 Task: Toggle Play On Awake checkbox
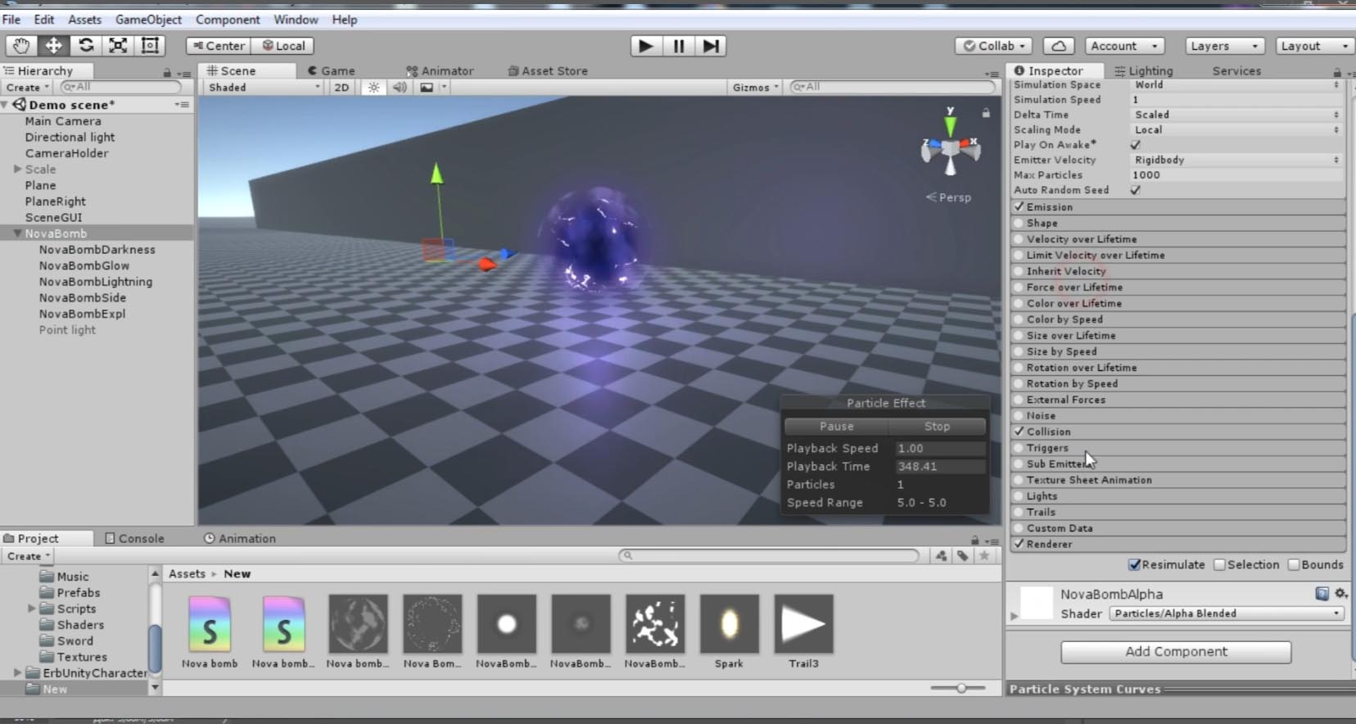click(1135, 145)
